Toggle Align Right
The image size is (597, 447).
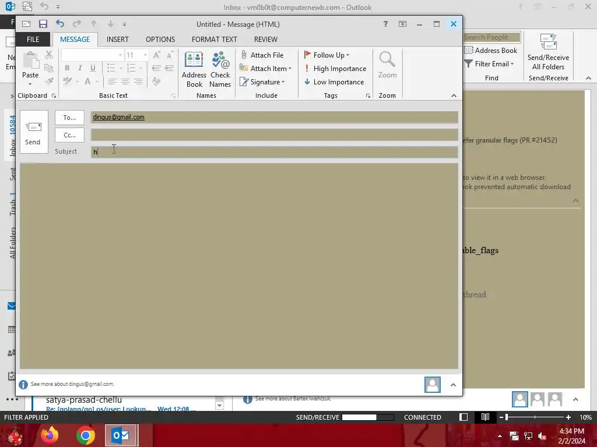point(138,81)
